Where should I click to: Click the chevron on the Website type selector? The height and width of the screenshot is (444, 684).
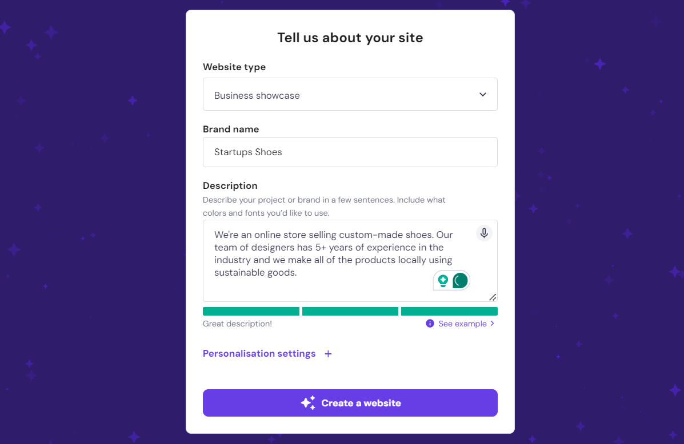click(482, 94)
